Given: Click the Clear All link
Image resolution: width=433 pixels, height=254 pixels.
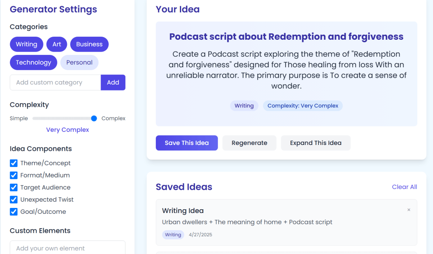Looking at the screenshot, I should [404, 187].
